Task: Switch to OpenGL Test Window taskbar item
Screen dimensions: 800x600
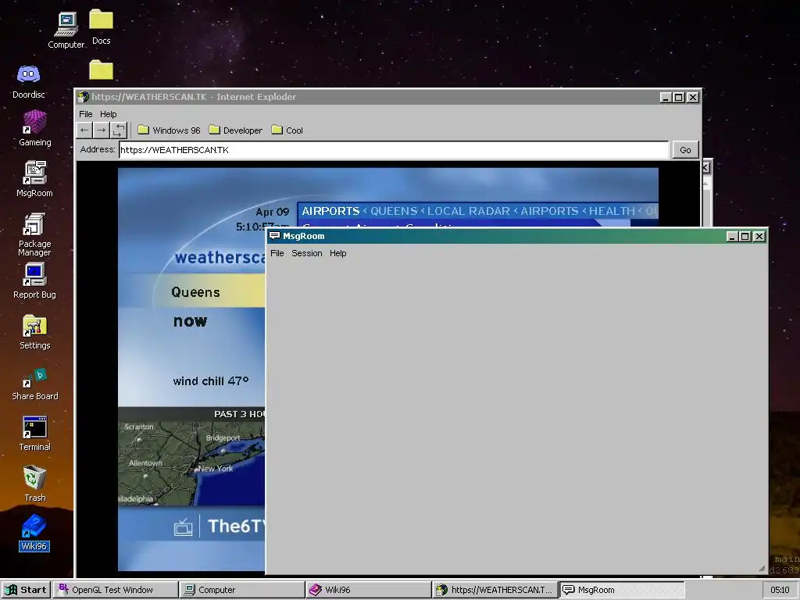Action: click(116, 590)
